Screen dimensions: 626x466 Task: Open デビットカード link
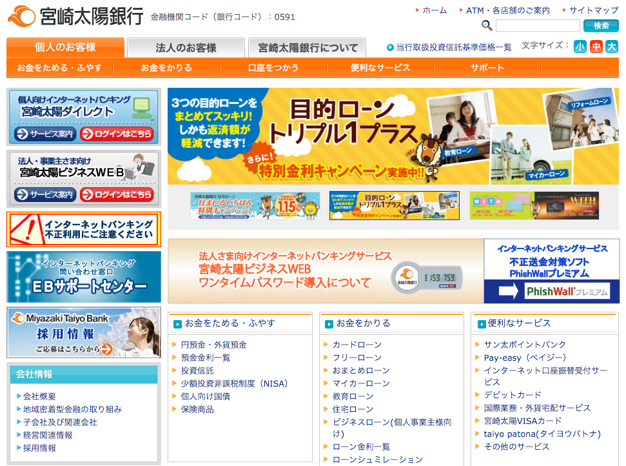[513, 395]
